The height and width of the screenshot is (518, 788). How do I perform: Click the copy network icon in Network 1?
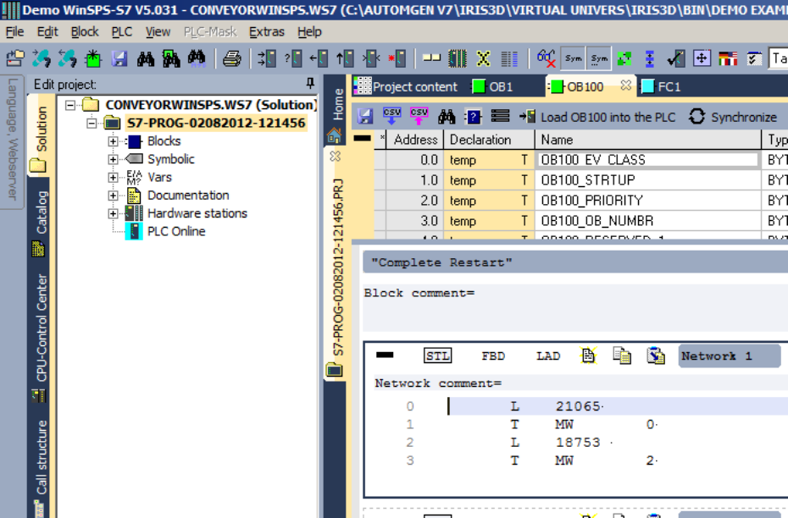pos(622,356)
